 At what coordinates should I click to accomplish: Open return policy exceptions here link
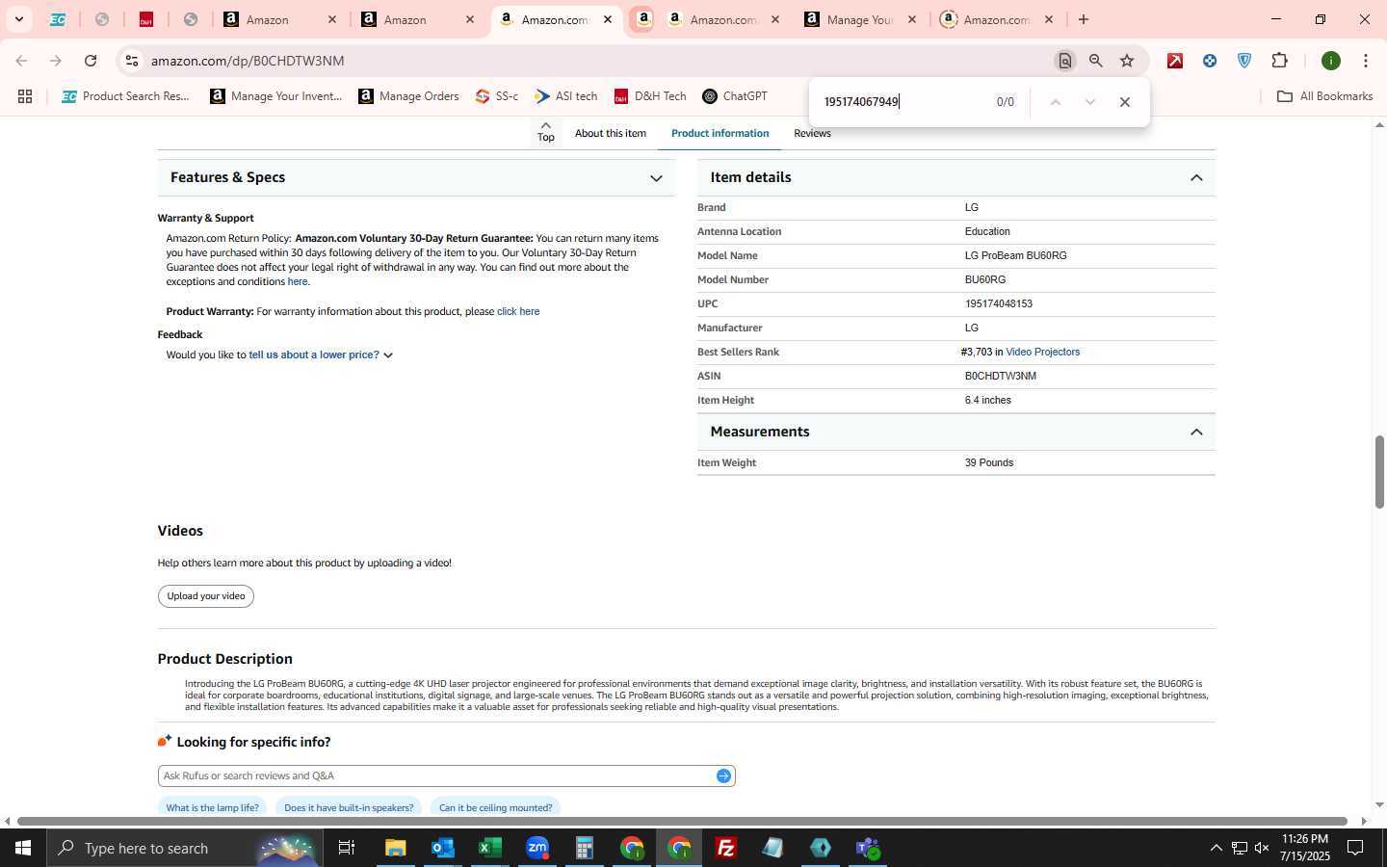point(298,282)
